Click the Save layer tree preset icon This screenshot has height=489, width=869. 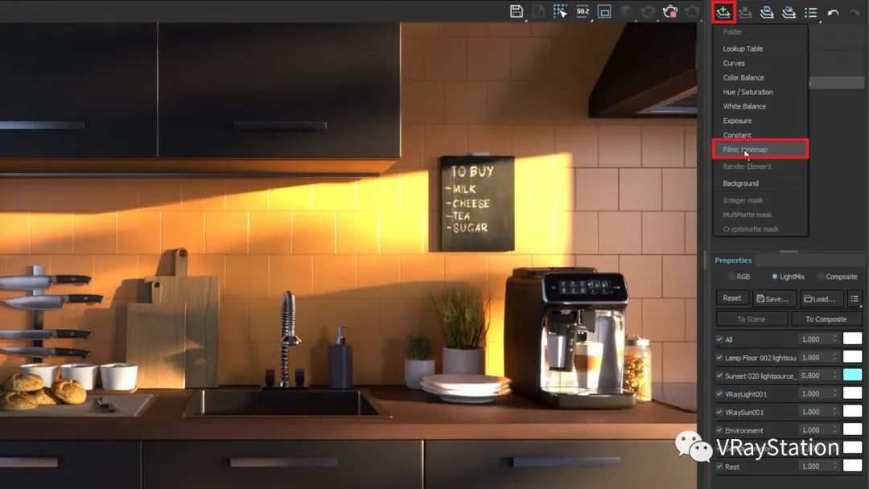click(767, 12)
